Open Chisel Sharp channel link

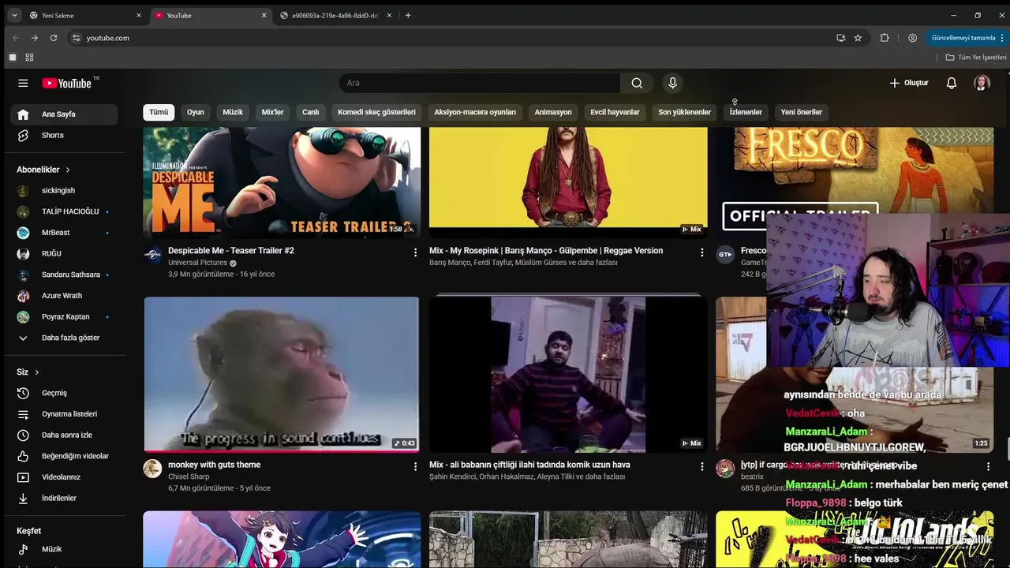(189, 476)
